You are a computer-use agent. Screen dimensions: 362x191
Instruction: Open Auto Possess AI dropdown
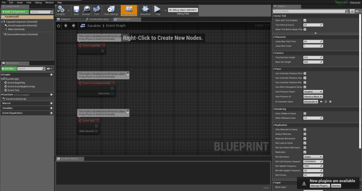313,97
